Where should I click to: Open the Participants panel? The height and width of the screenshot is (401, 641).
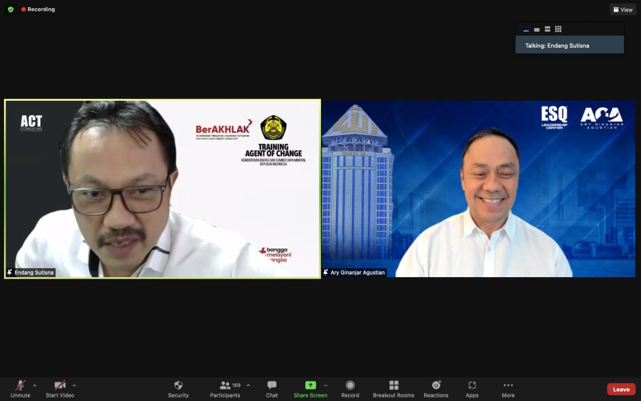225,388
